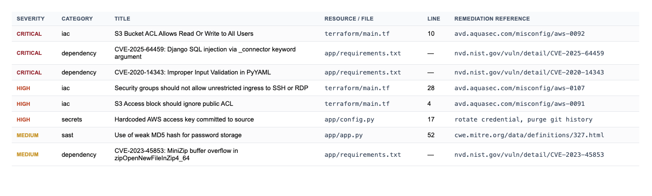Click the iac category in the S3 Access block row
Screen dimensions: 652x196
pyautogui.click(x=66, y=104)
